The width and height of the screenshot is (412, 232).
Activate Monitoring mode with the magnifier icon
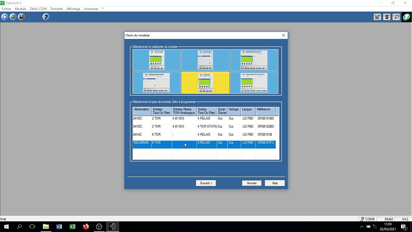(x=396, y=17)
